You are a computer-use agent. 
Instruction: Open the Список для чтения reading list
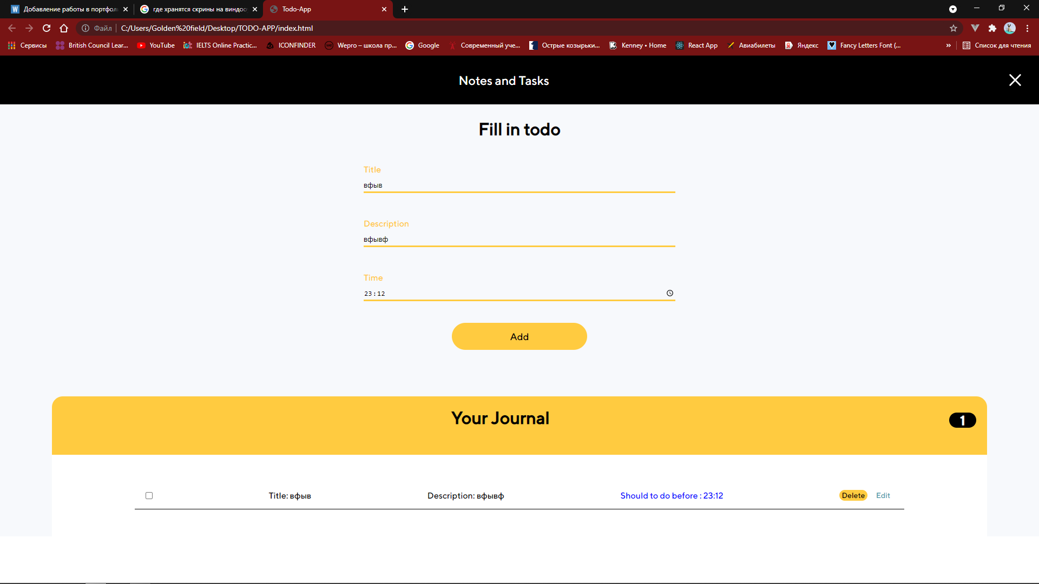pyautogui.click(x=997, y=45)
